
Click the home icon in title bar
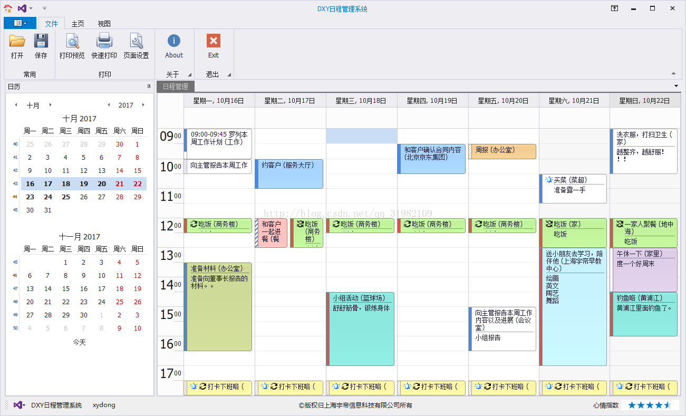[8, 8]
